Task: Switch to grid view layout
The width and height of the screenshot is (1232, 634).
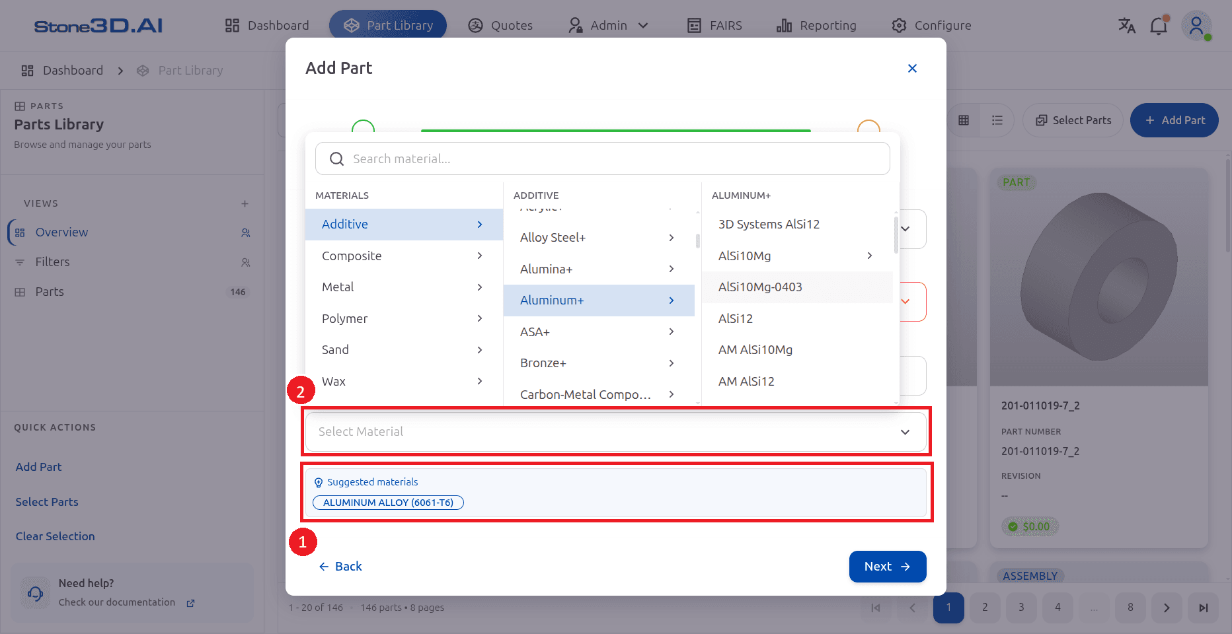Action: coord(964,120)
